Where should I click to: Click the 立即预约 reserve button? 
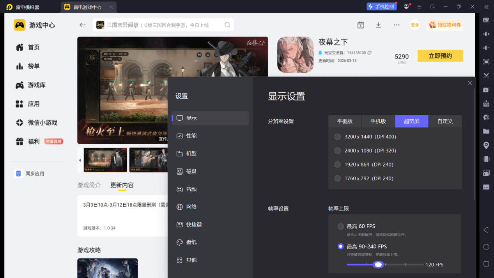coord(440,56)
